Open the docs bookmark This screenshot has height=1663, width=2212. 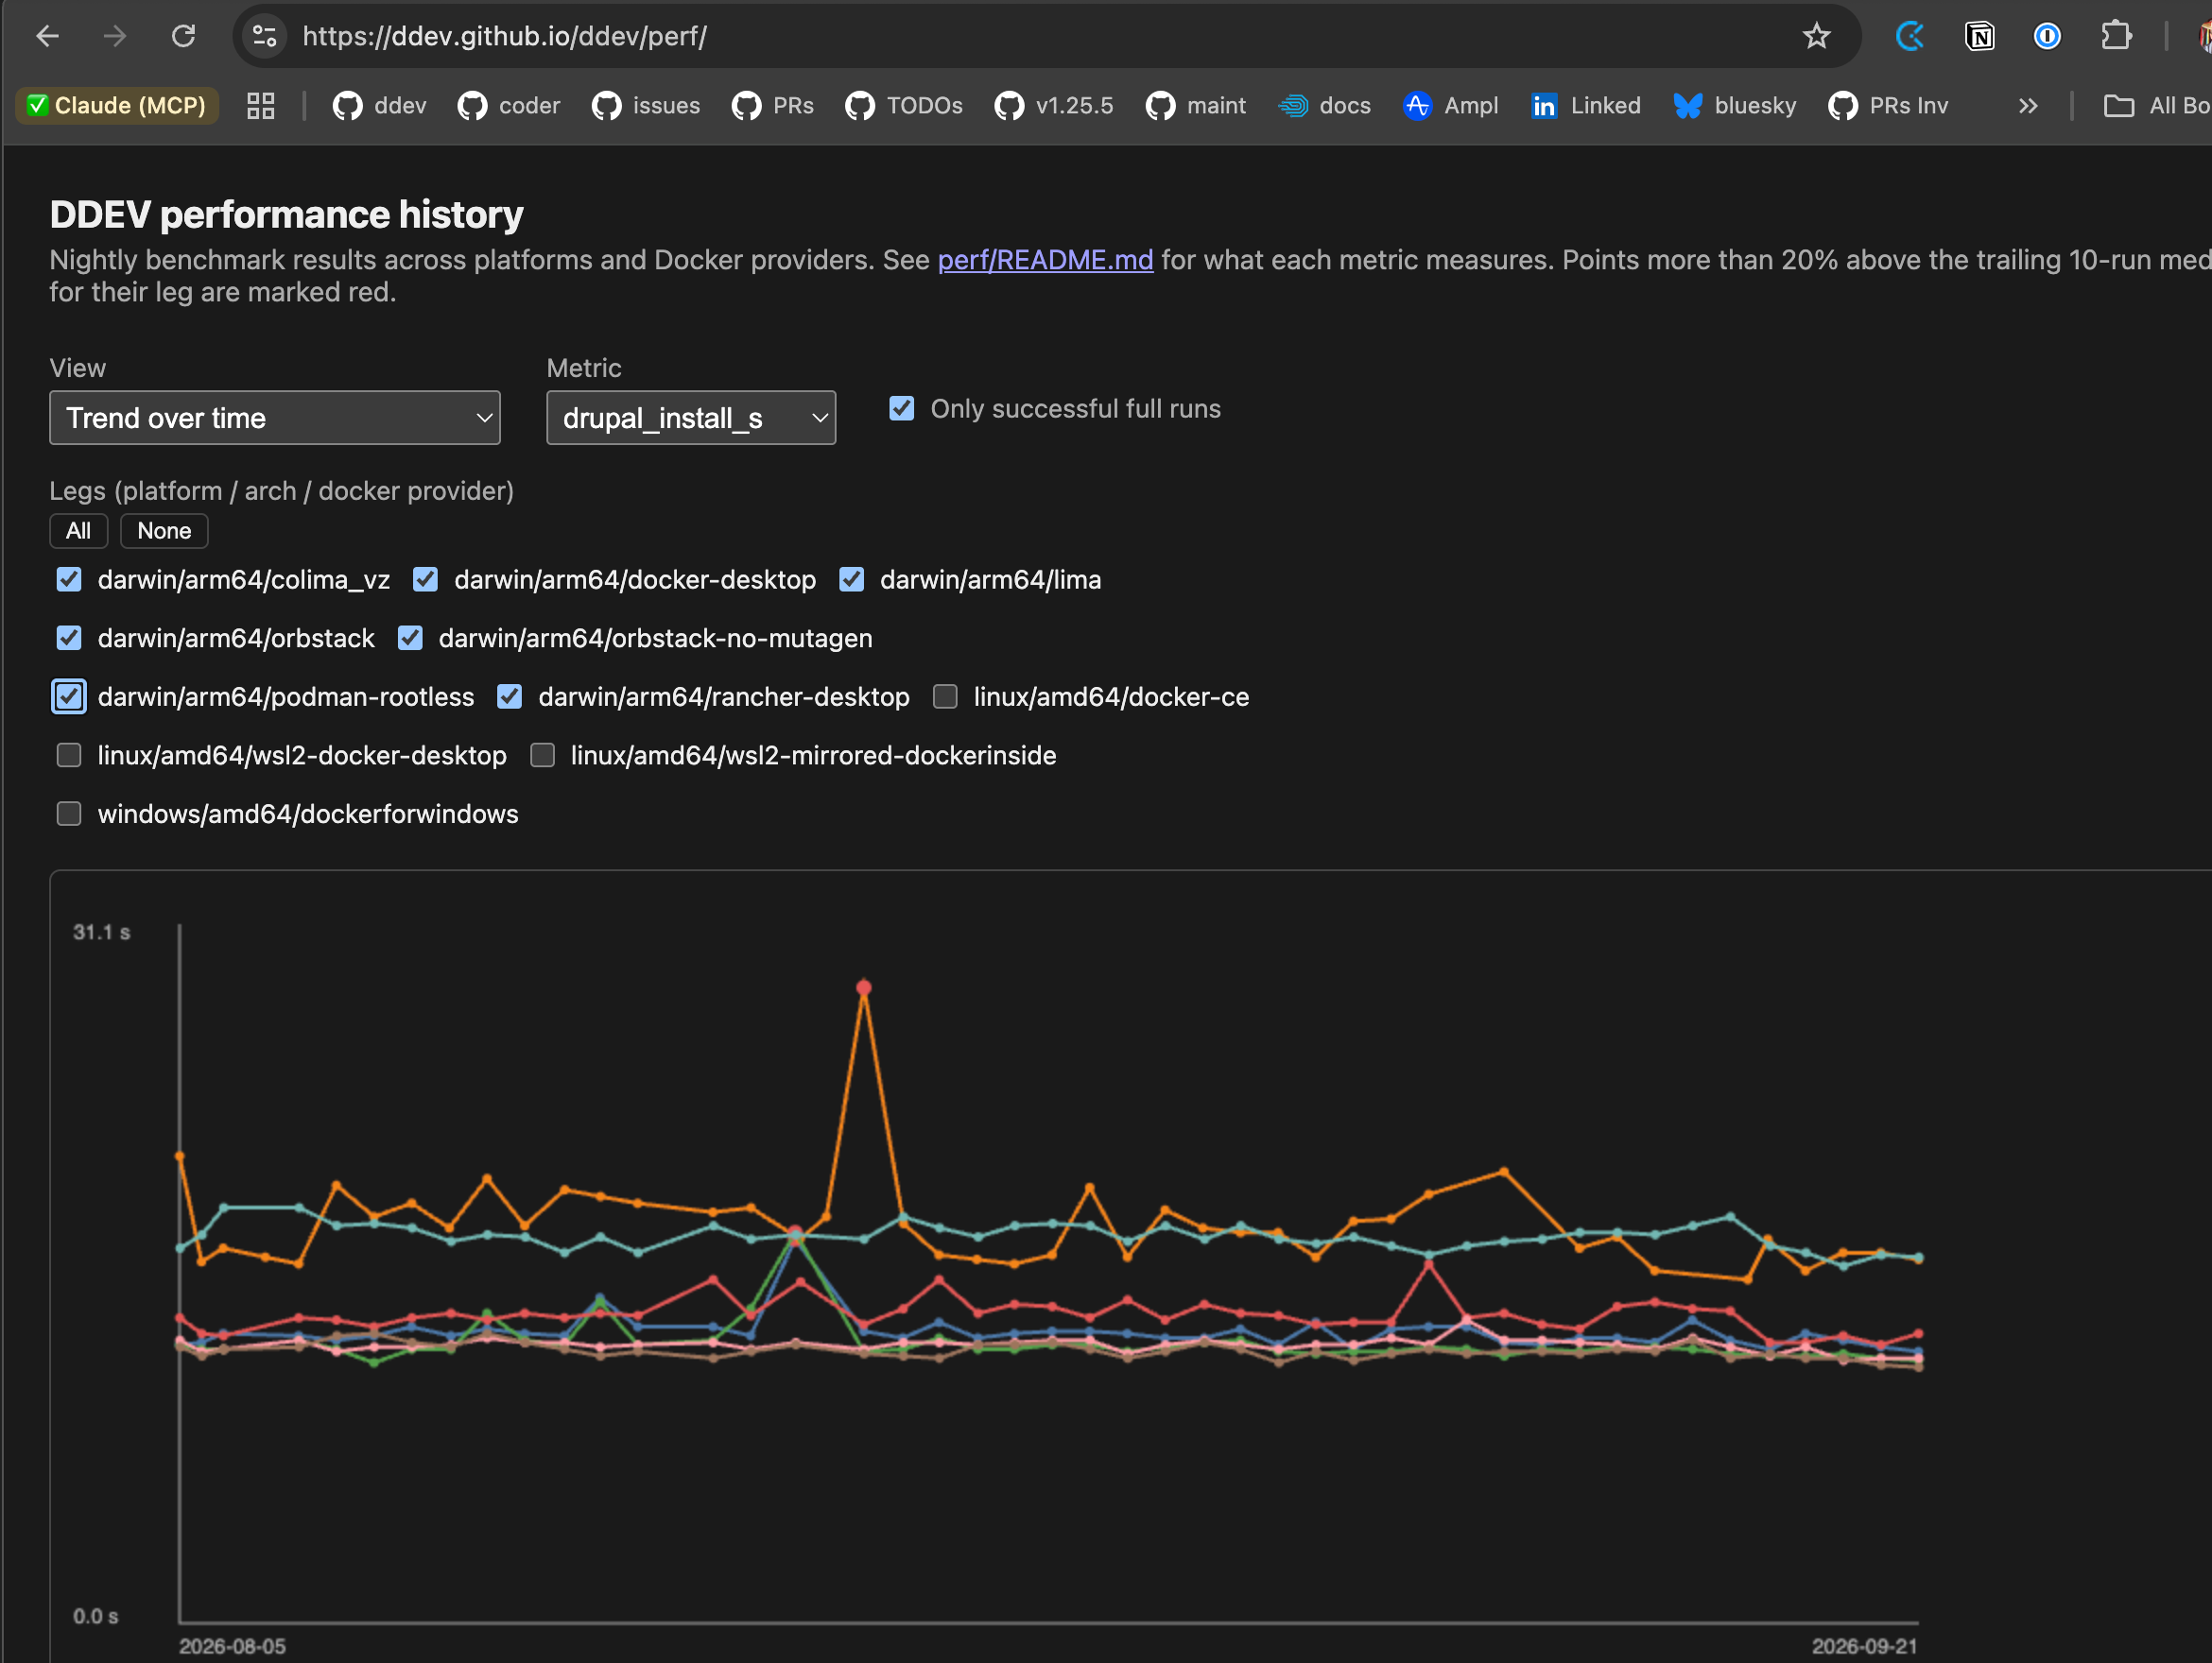[x=1324, y=105]
